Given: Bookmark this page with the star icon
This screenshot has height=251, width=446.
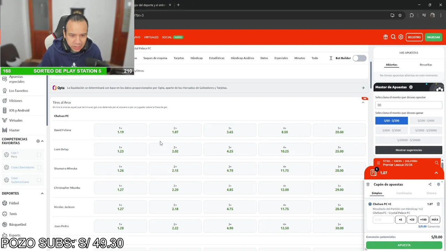Looking at the screenshot, I should [400, 15].
